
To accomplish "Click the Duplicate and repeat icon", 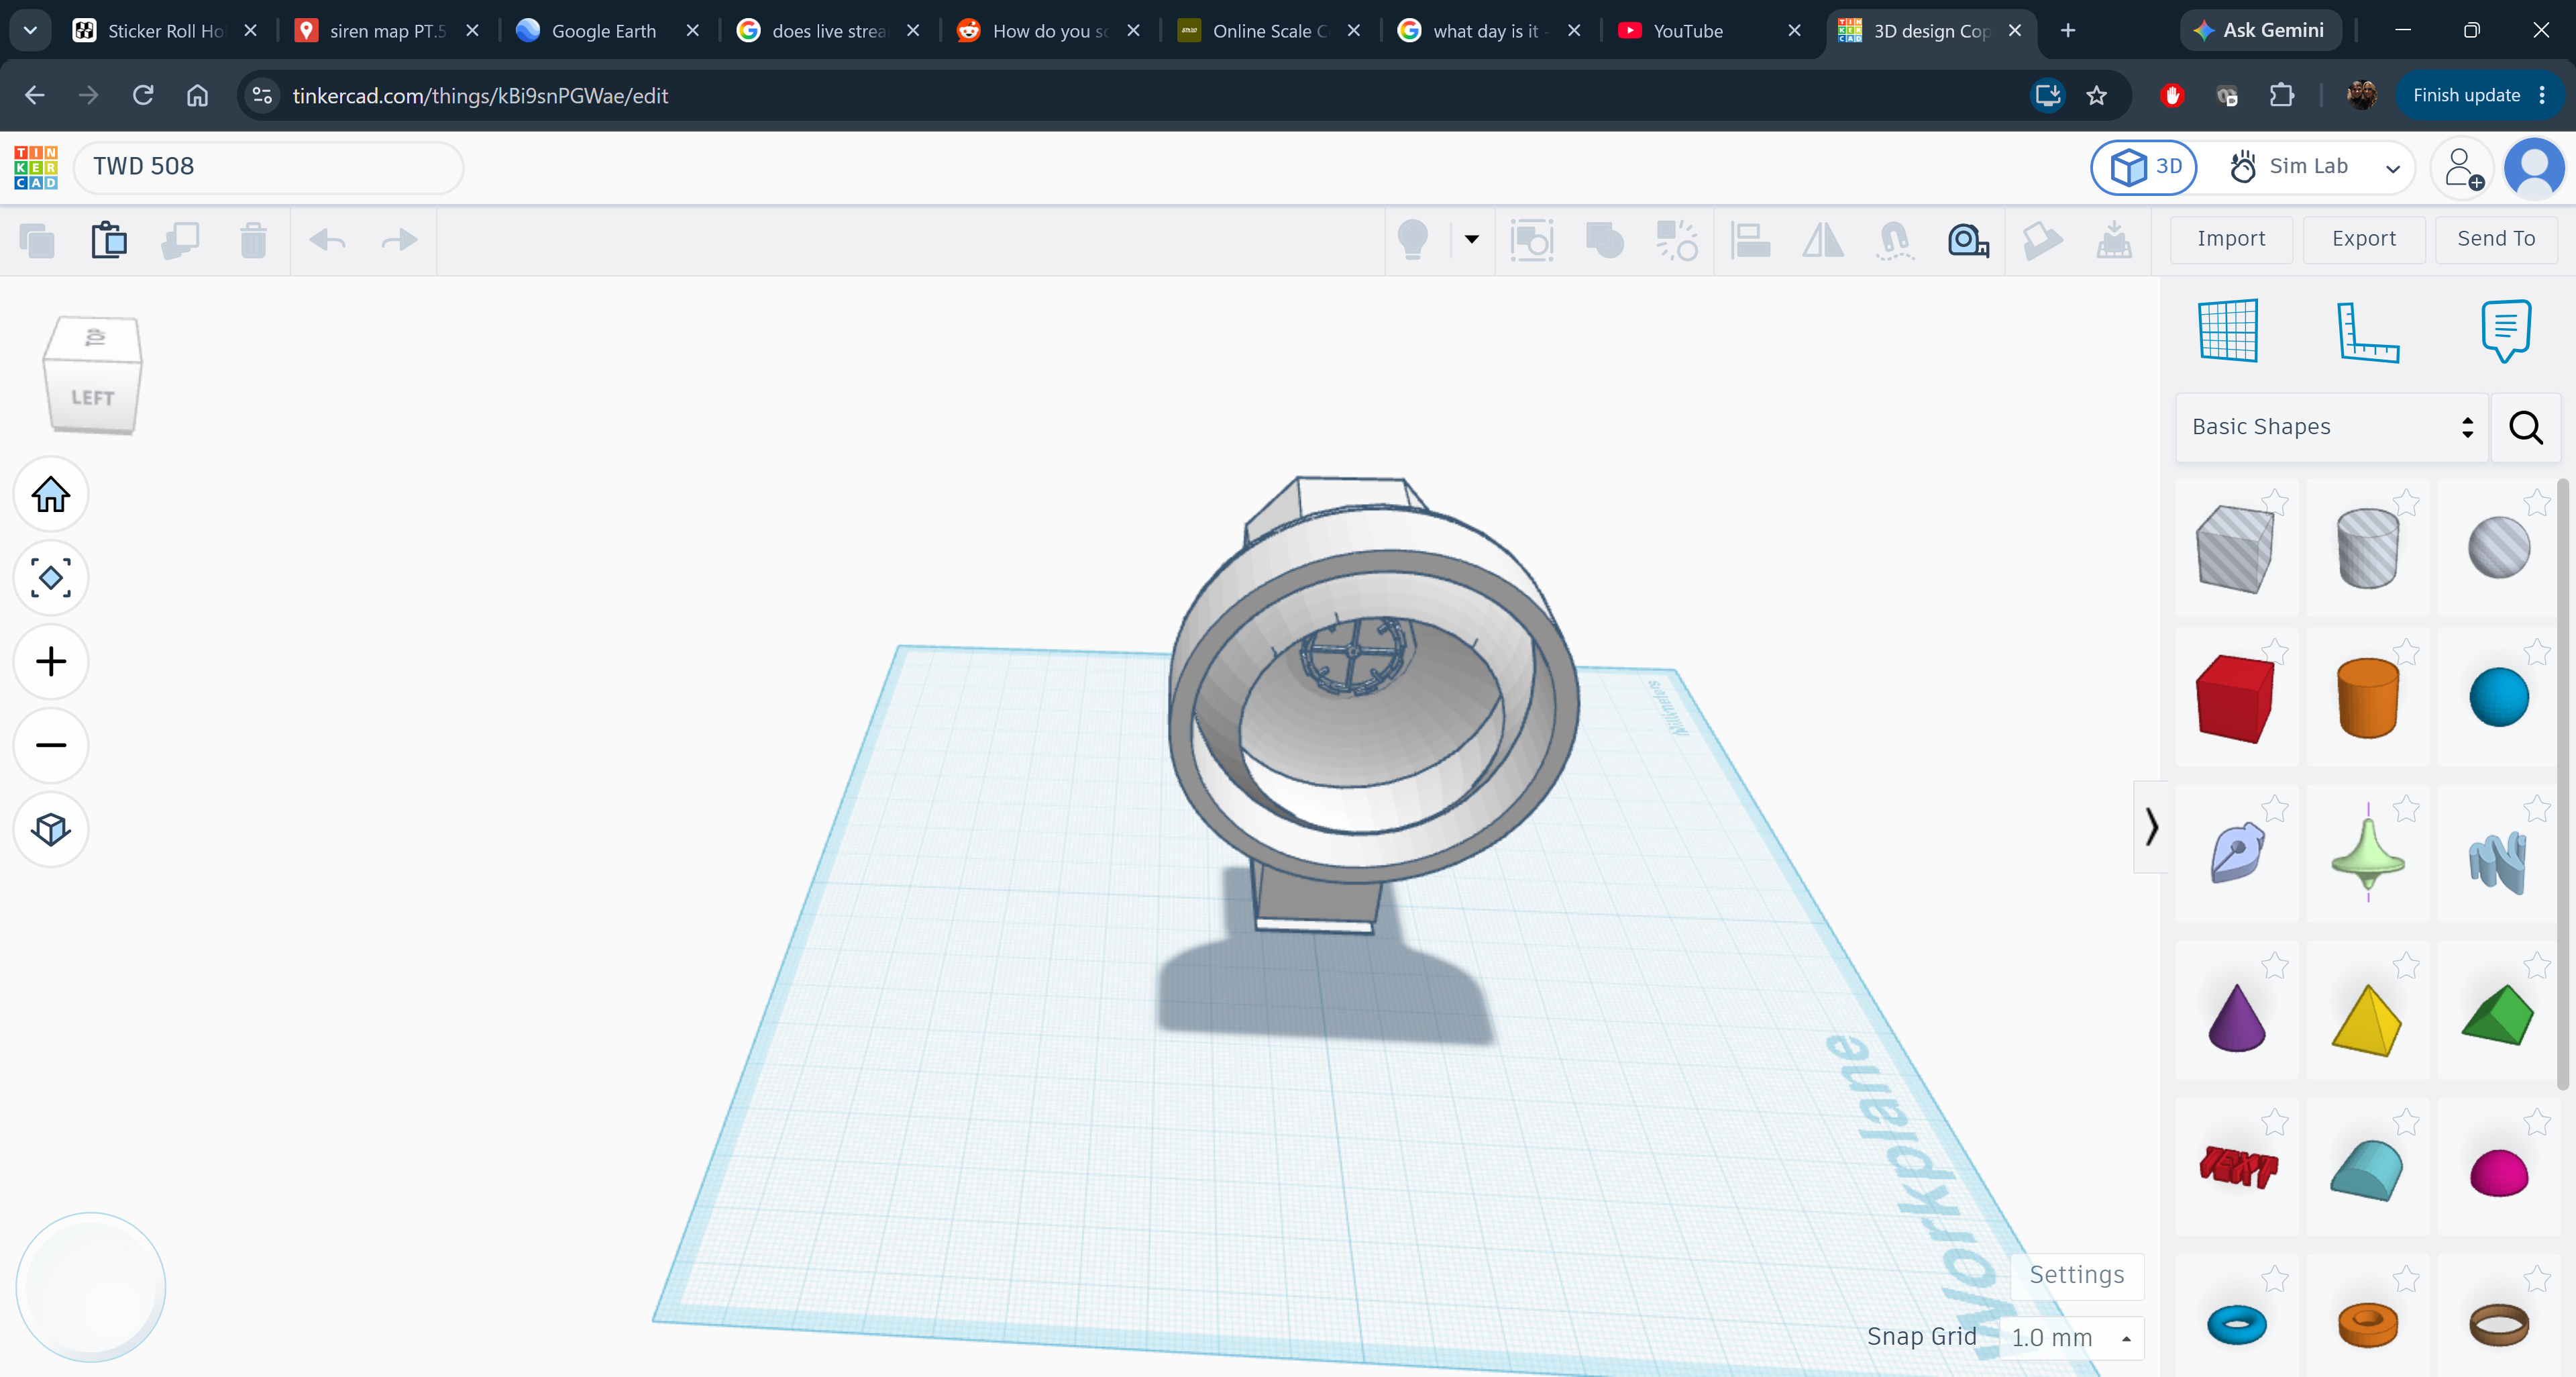I will (181, 240).
